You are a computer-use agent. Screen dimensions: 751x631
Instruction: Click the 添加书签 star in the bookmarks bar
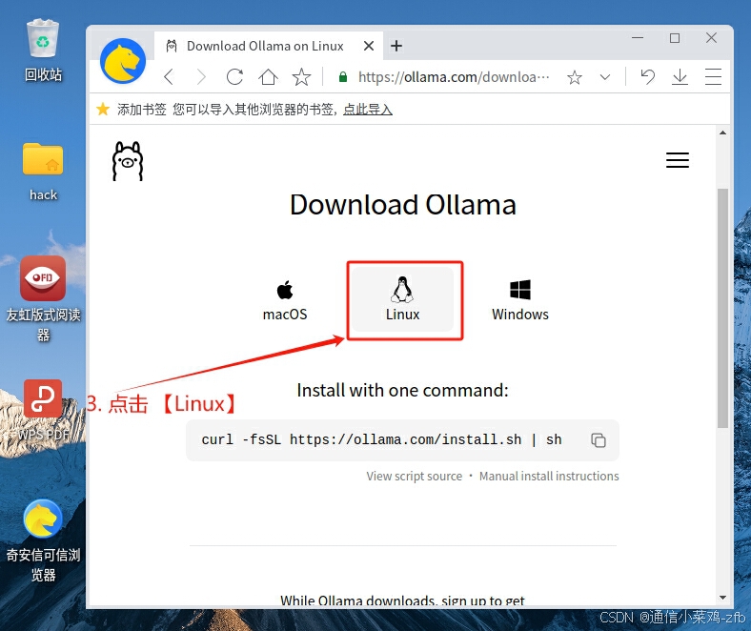point(103,110)
